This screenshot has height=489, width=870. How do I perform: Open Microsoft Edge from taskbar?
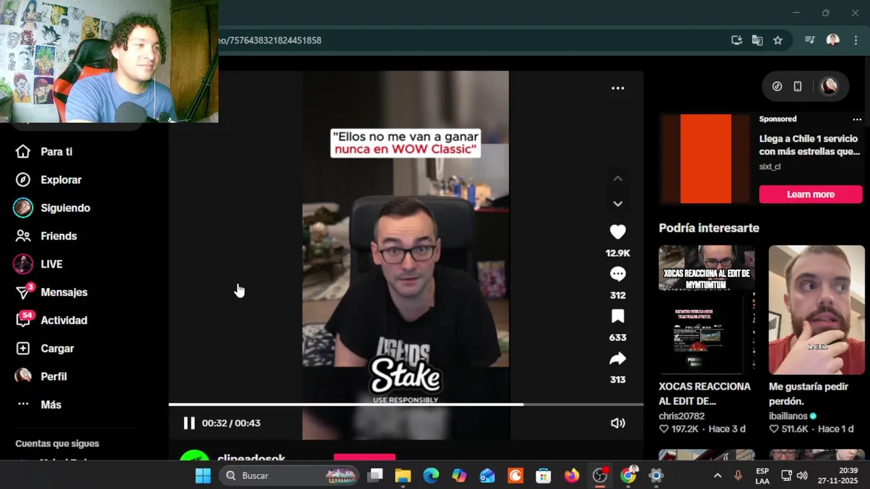(431, 475)
